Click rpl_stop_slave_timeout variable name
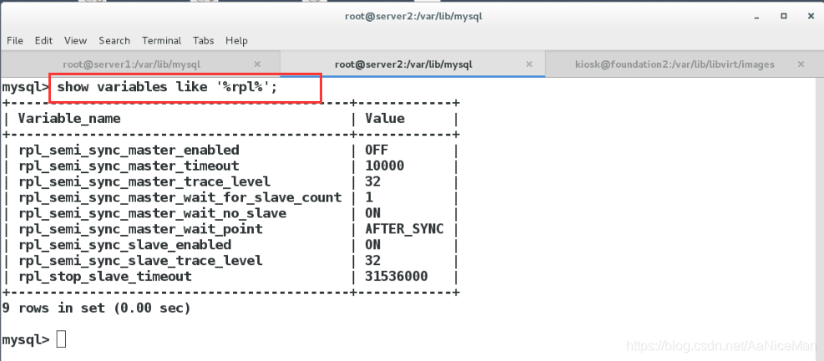824x361 pixels. coord(105,277)
